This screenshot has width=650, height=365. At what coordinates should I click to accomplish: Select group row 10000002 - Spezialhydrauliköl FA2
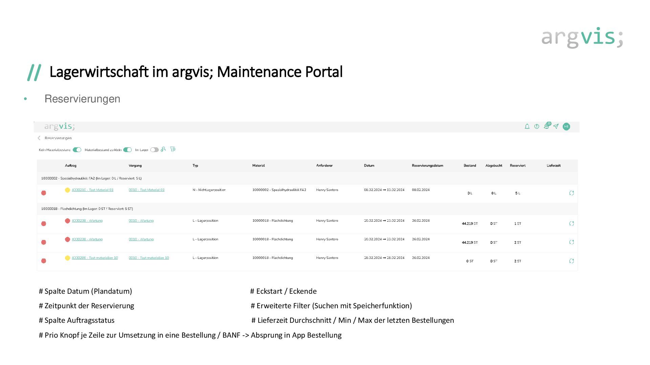[307, 178]
